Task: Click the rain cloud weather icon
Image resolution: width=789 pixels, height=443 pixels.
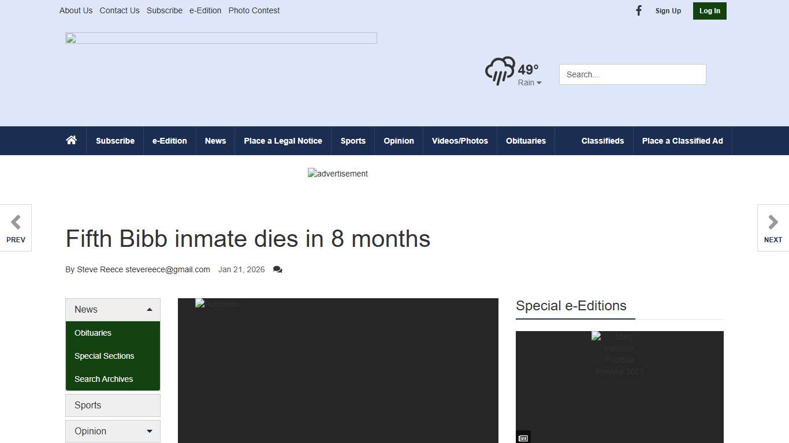Action: pyautogui.click(x=500, y=70)
